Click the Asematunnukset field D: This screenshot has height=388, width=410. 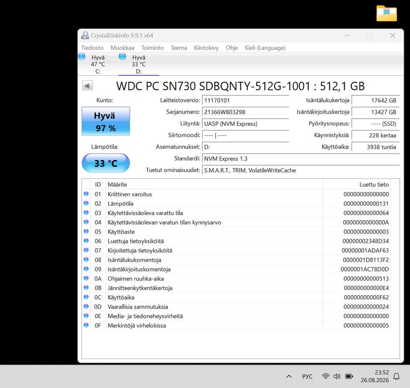pyautogui.click(x=245, y=147)
